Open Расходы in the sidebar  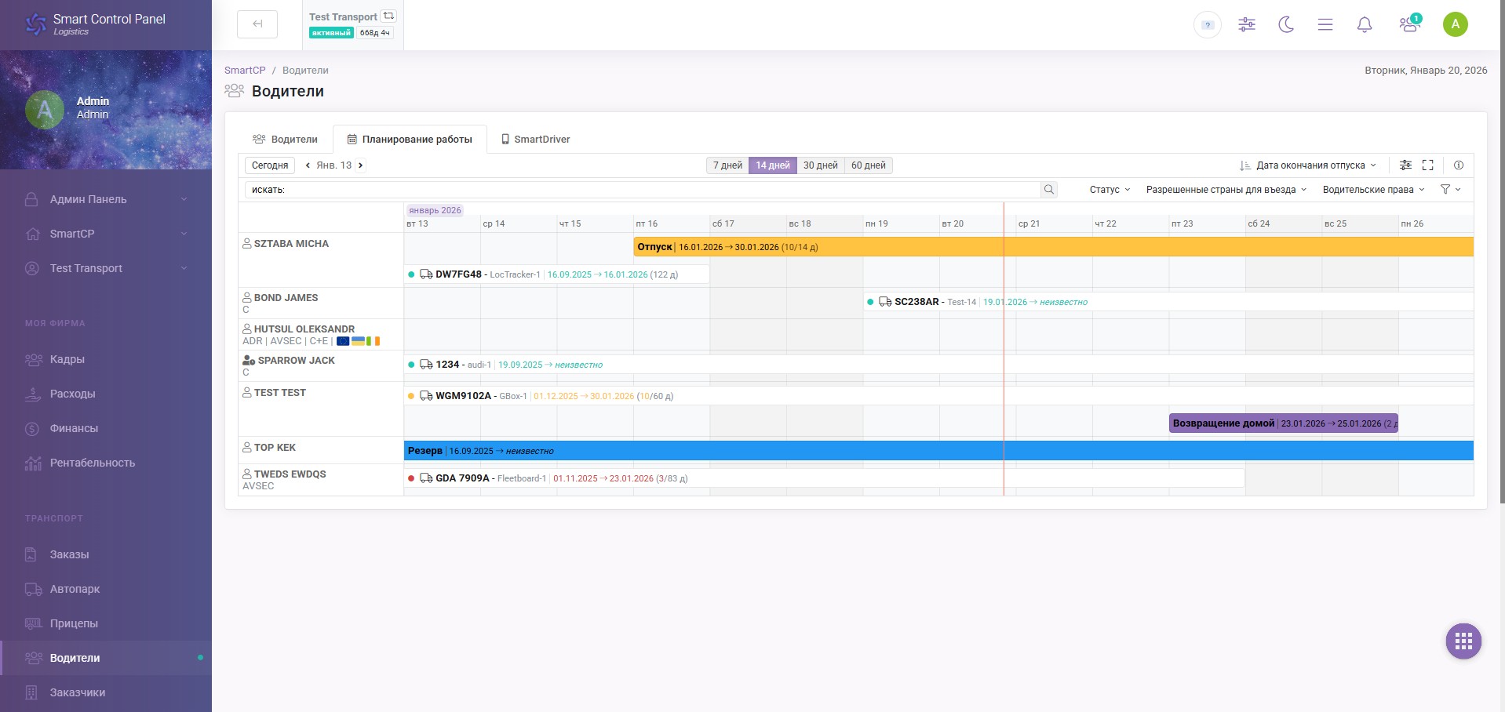106,394
